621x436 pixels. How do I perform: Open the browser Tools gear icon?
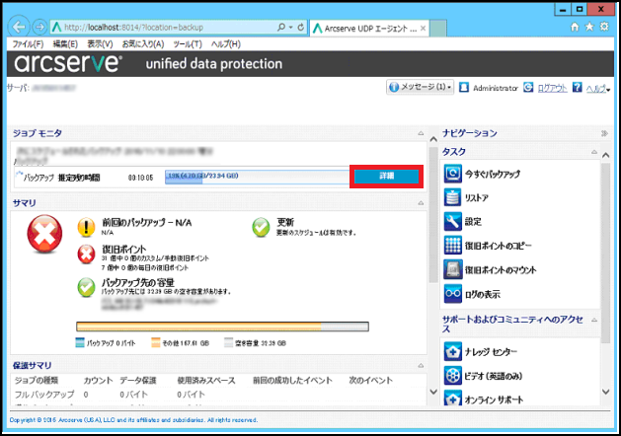[x=604, y=27]
